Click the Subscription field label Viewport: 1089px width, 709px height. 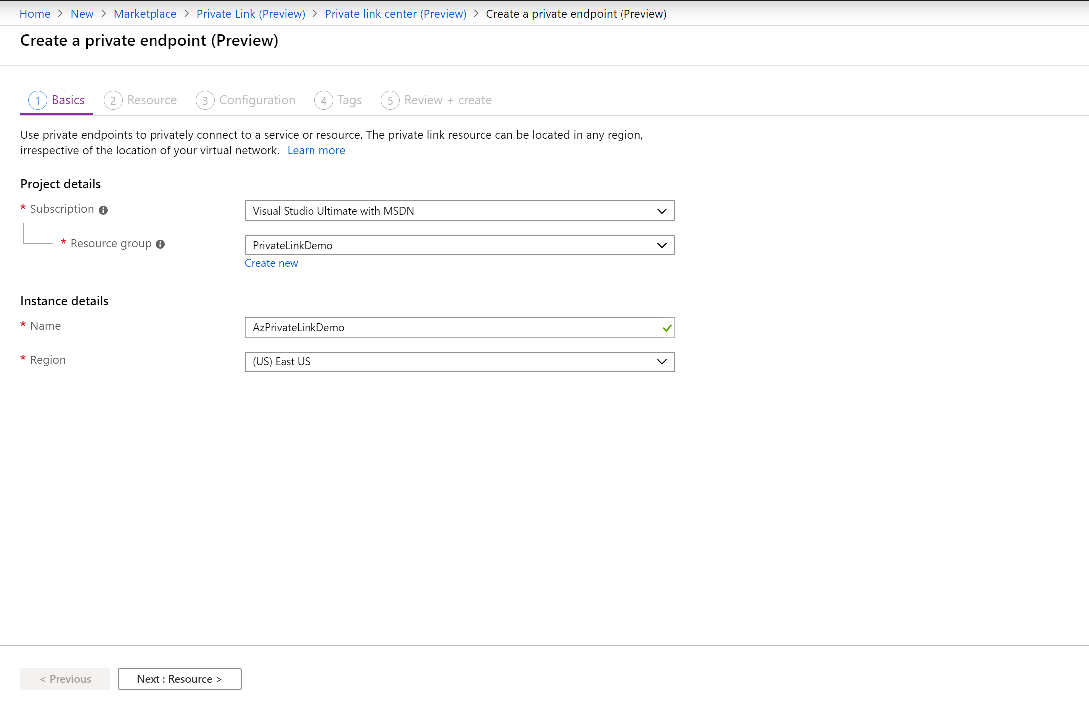pyautogui.click(x=62, y=209)
